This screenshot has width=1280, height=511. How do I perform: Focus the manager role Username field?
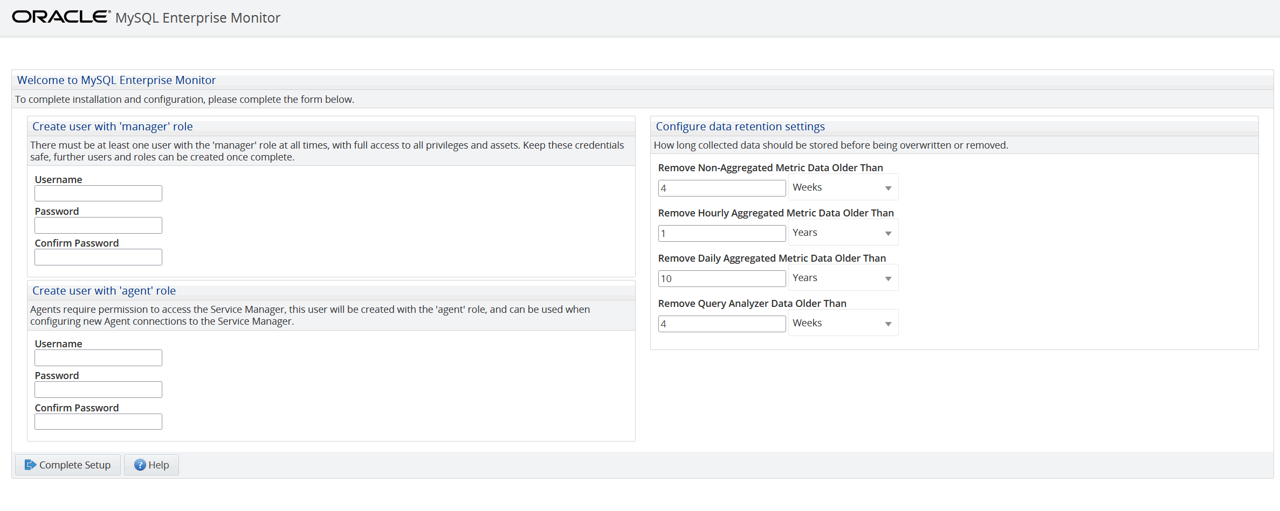98,193
